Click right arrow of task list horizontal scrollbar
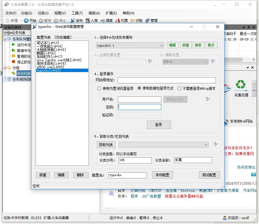Image resolution: width=259 pixels, height=224 pixels. [254, 60]
